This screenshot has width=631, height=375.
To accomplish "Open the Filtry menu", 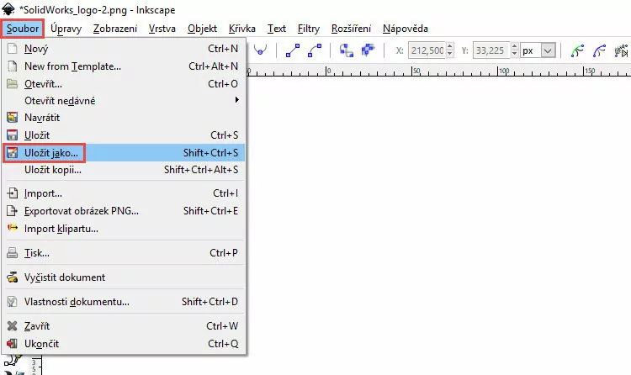I will [309, 28].
